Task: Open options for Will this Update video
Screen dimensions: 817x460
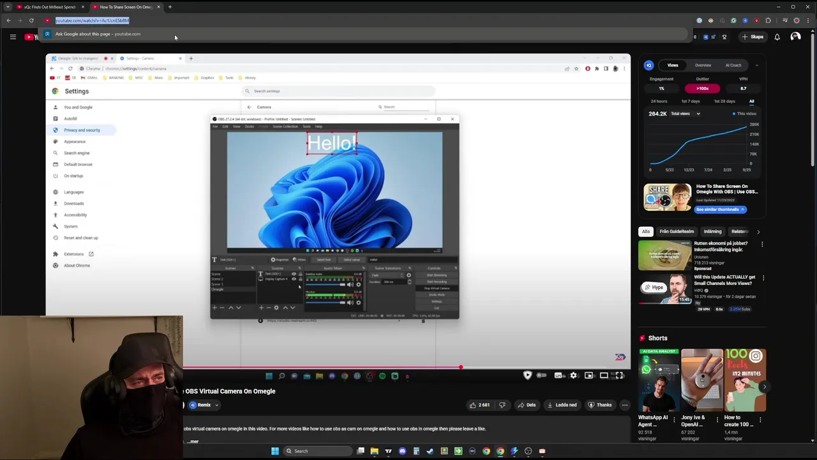Action: (763, 278)
